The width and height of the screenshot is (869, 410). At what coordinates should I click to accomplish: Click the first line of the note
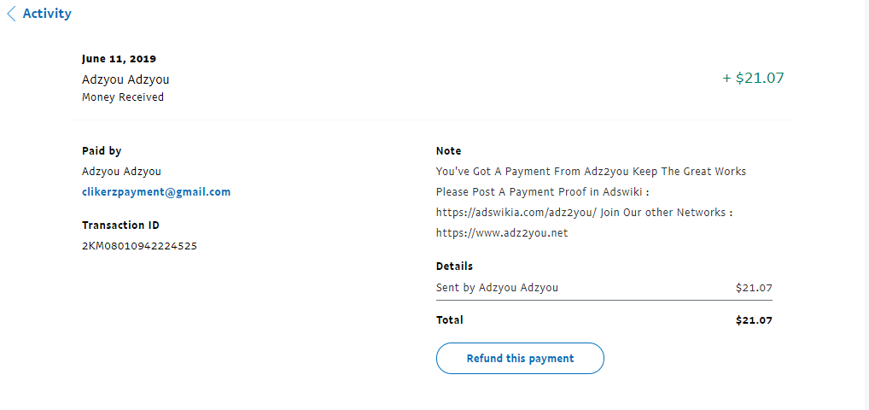tap(591, 171)
